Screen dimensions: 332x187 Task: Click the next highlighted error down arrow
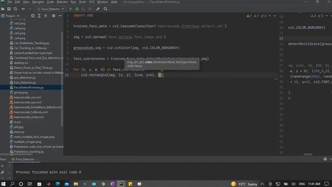275,16
